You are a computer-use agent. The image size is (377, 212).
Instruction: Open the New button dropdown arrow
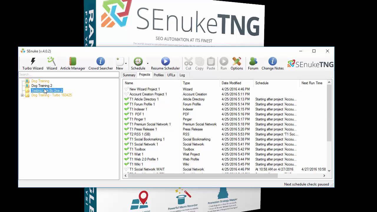[x=126, y=63]
